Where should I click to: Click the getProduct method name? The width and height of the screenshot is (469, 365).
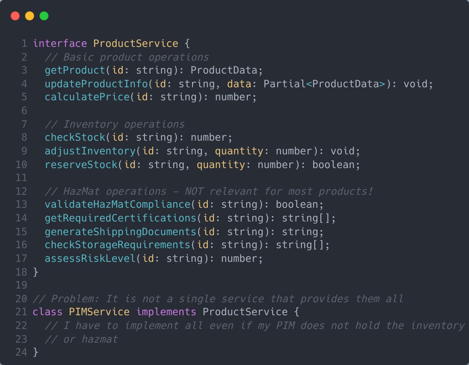click(75, 70)
